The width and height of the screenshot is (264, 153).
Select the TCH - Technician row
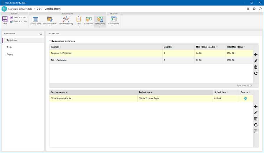151,60
